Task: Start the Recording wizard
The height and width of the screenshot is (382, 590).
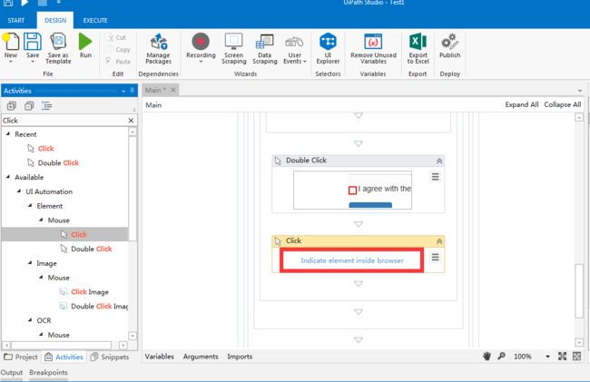Action: pyautogui.click(x=201, y=47)
